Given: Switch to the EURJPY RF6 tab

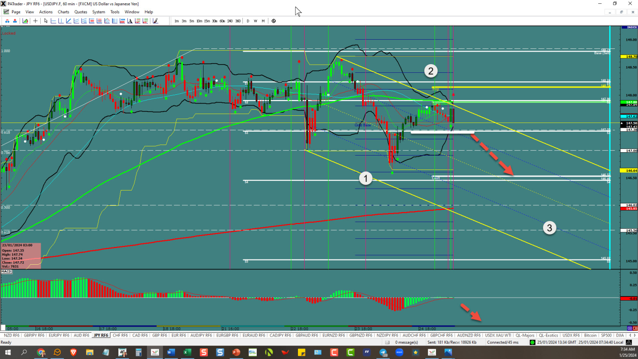Looking at the screenshot, I should pos(59,335).
